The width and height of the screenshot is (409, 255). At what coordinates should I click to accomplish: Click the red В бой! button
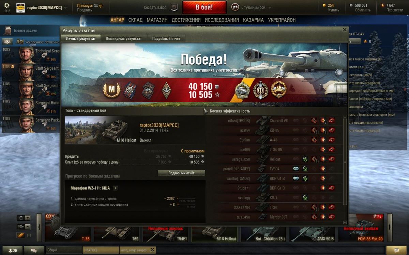click(x=204, y=7)
